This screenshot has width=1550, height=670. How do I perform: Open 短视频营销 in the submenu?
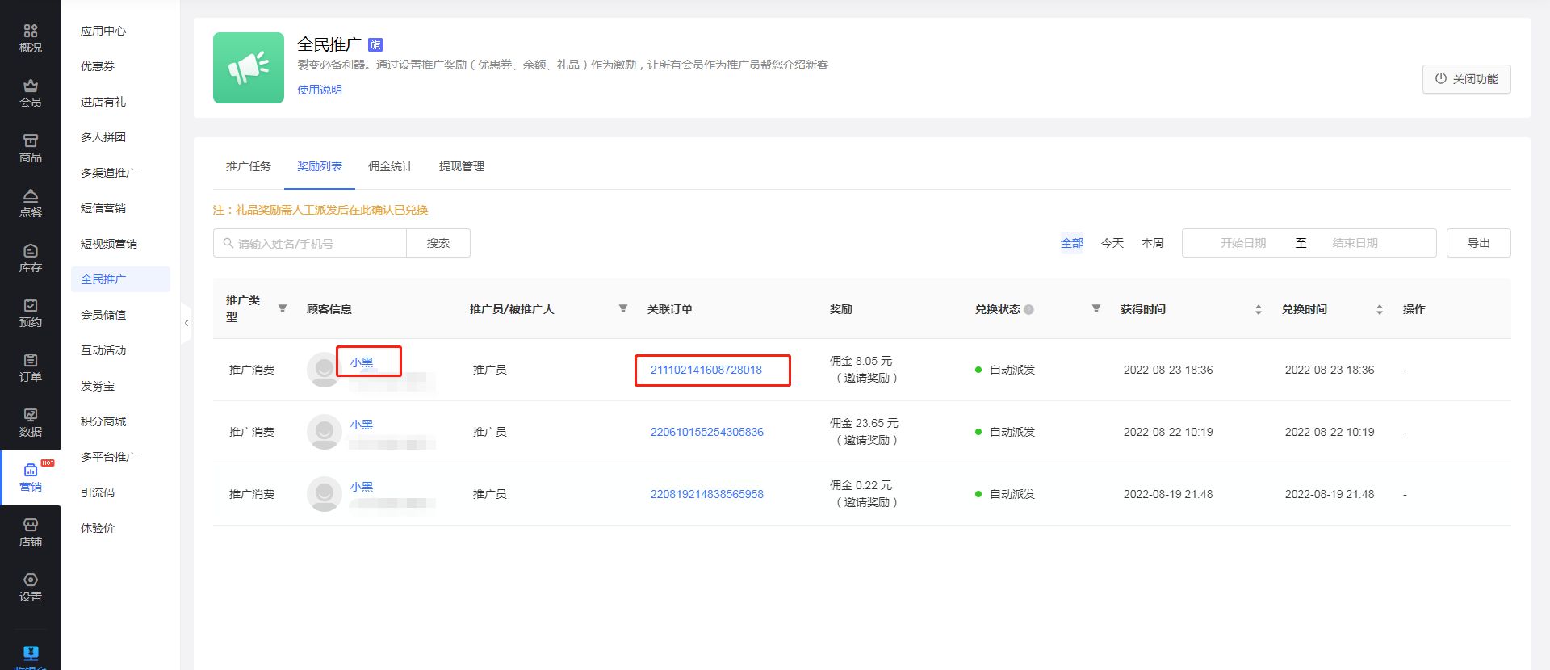[109, 244]
